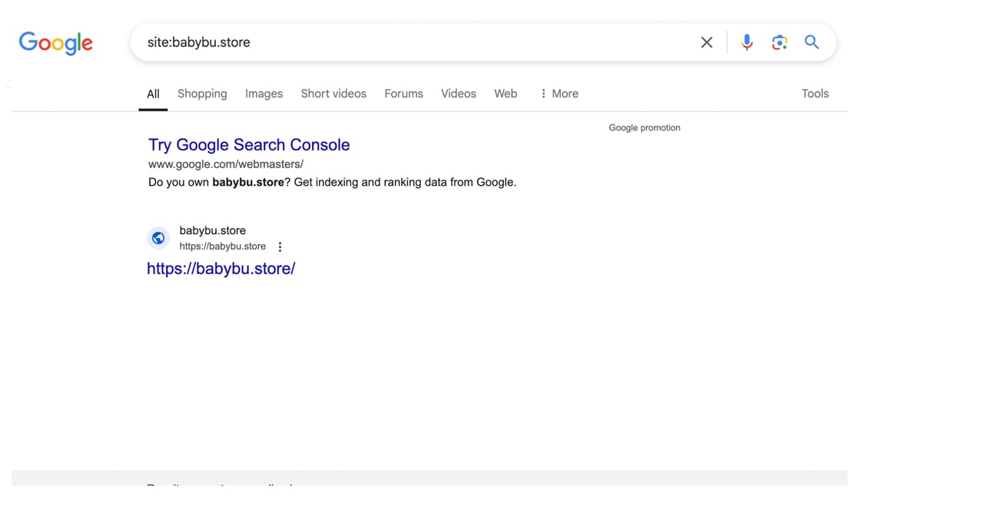Viewport: 992px width, 505px height.
Task: Click the www.google.com/webmasters/ URL text
Action: 226,164
